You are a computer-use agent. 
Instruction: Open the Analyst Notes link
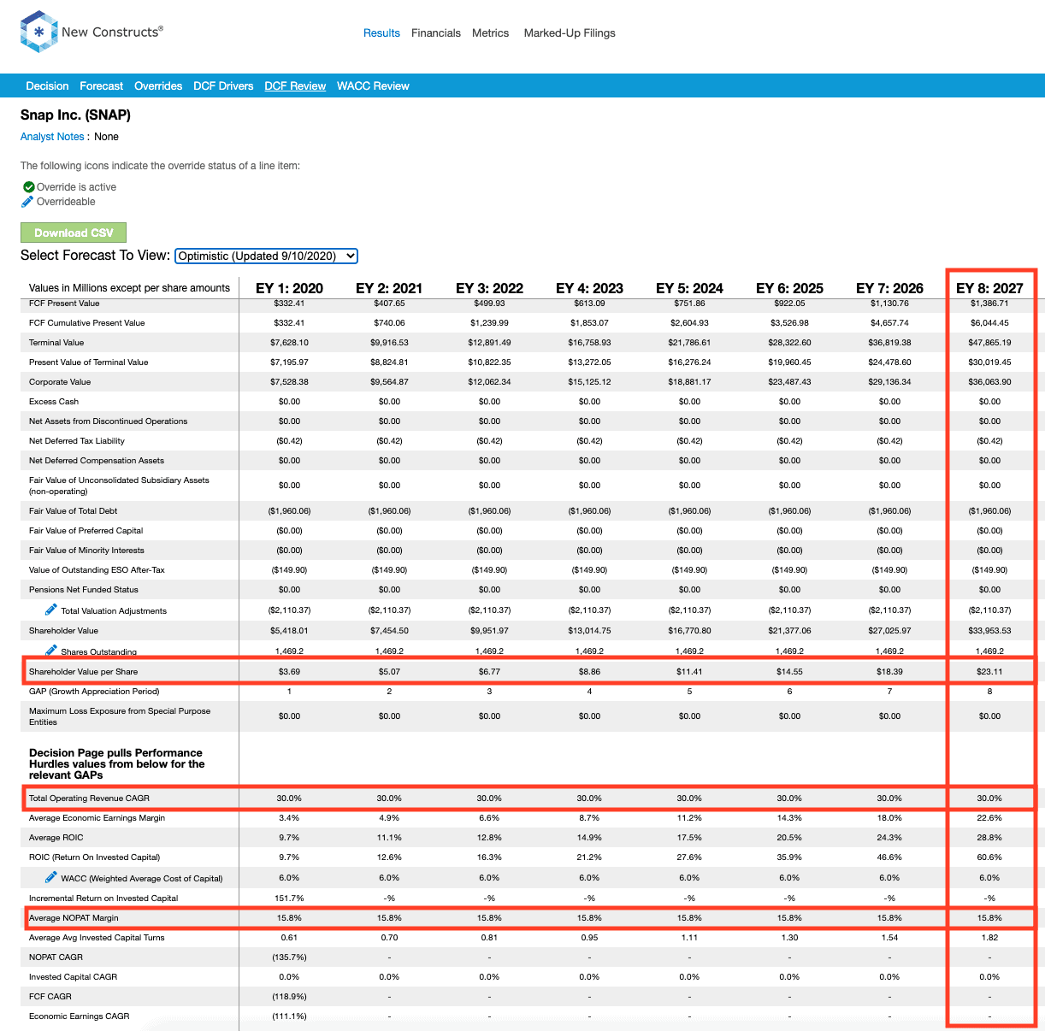click(x=52, y=137)
